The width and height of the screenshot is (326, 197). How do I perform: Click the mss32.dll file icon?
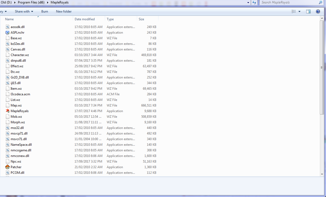pyautogui.click(x=7, y=128)
